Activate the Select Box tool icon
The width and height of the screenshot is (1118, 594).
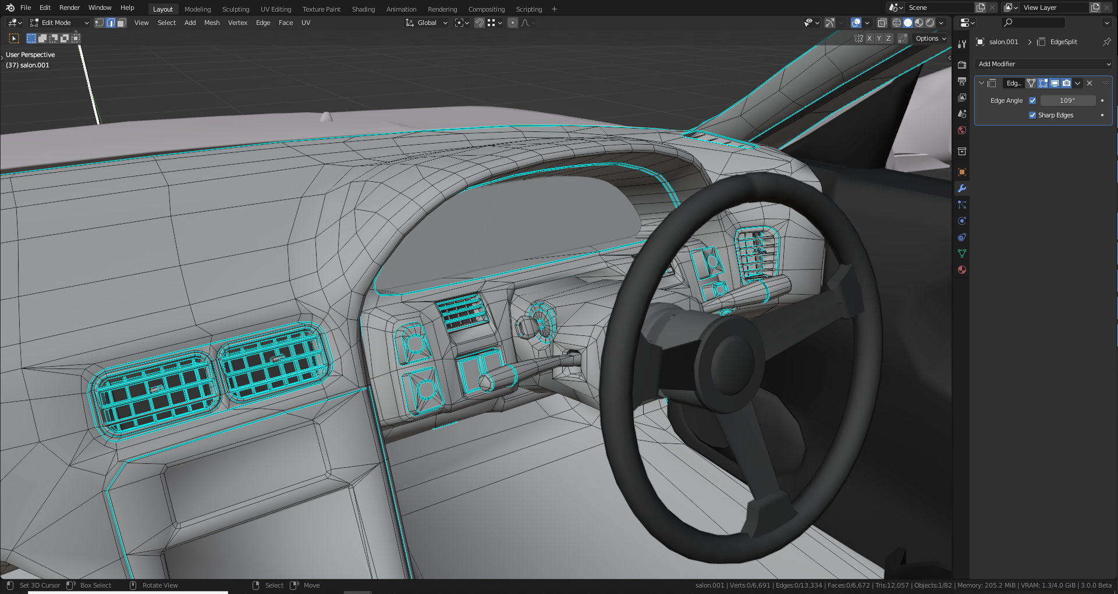tap(14, 38)
